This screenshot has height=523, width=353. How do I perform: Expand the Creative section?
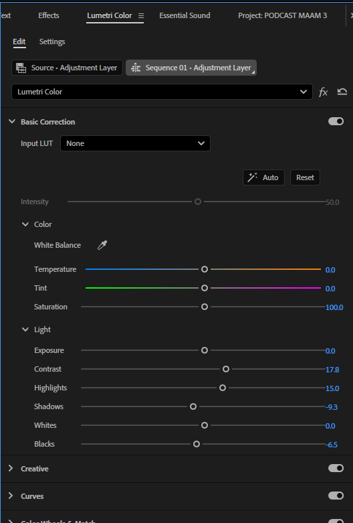tap(11, 468)
